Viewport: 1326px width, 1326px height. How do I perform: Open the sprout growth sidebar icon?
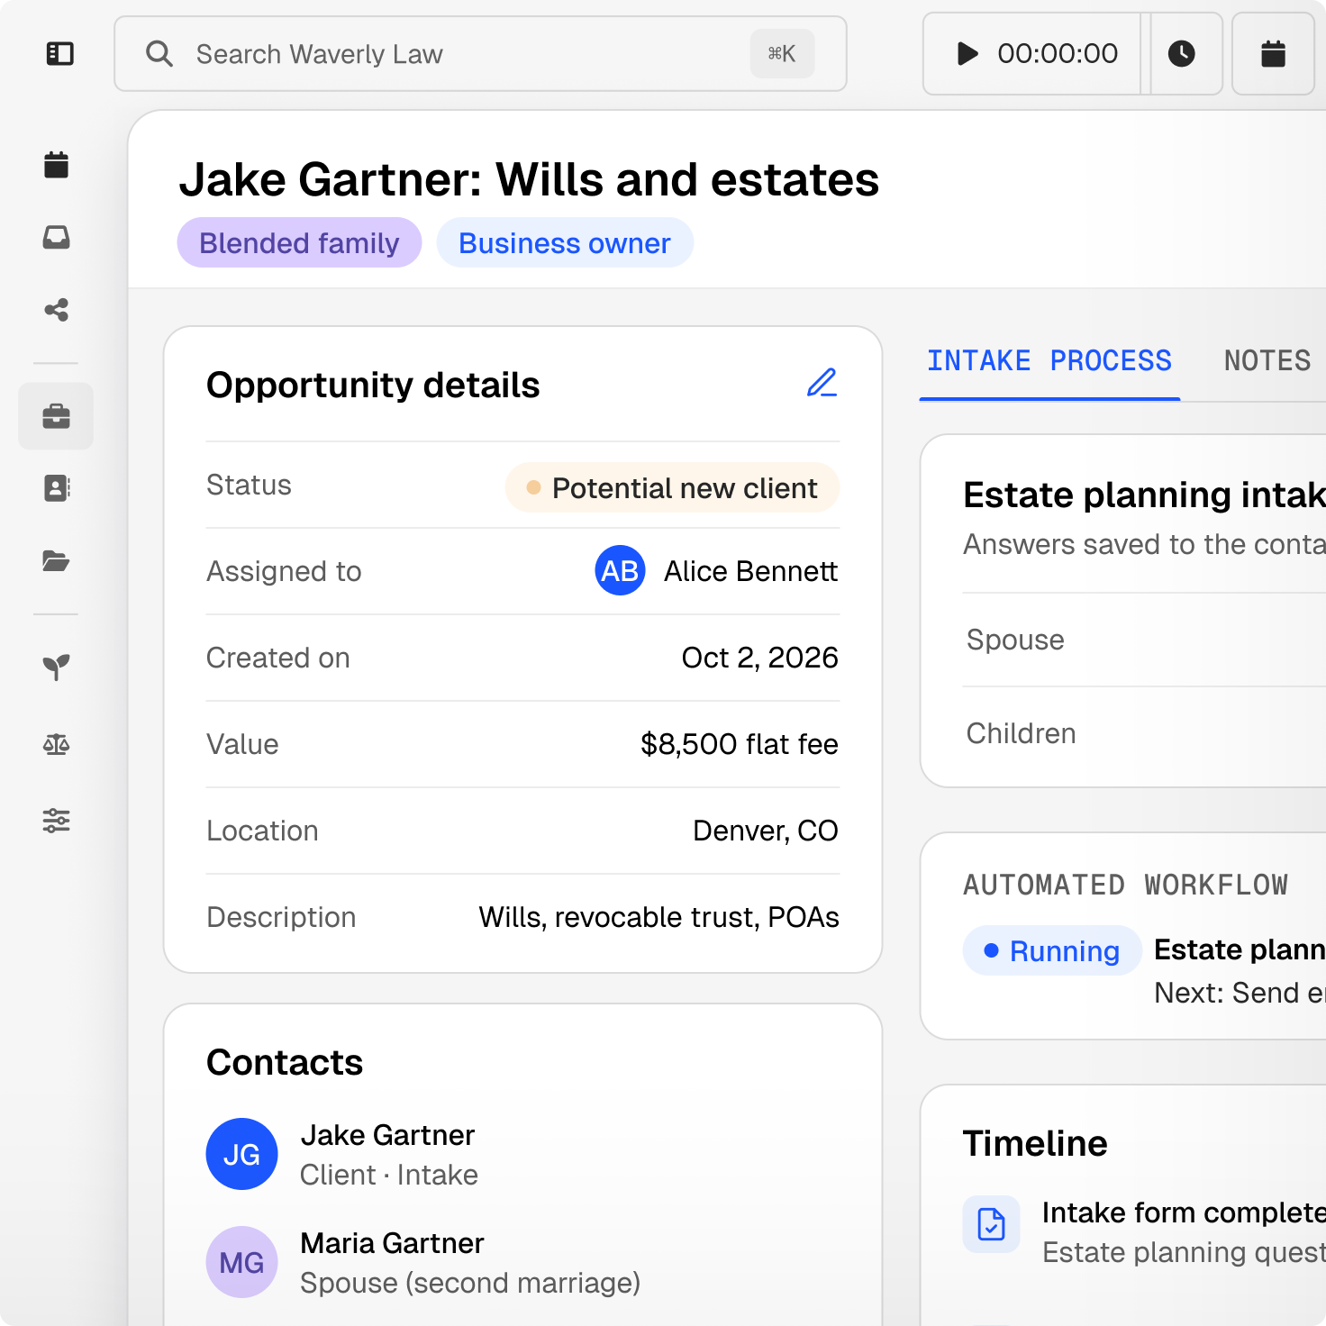pos(56,668)
